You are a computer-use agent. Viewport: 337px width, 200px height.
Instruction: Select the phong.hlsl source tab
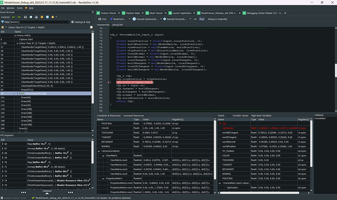pyautogui.click(x=118, y=25)
